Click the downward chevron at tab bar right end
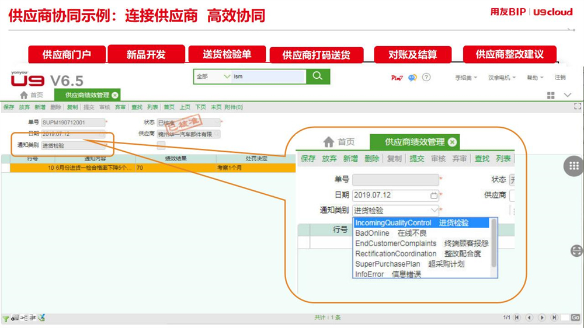This screenshot has height=328, width=584. pos(567,95)
